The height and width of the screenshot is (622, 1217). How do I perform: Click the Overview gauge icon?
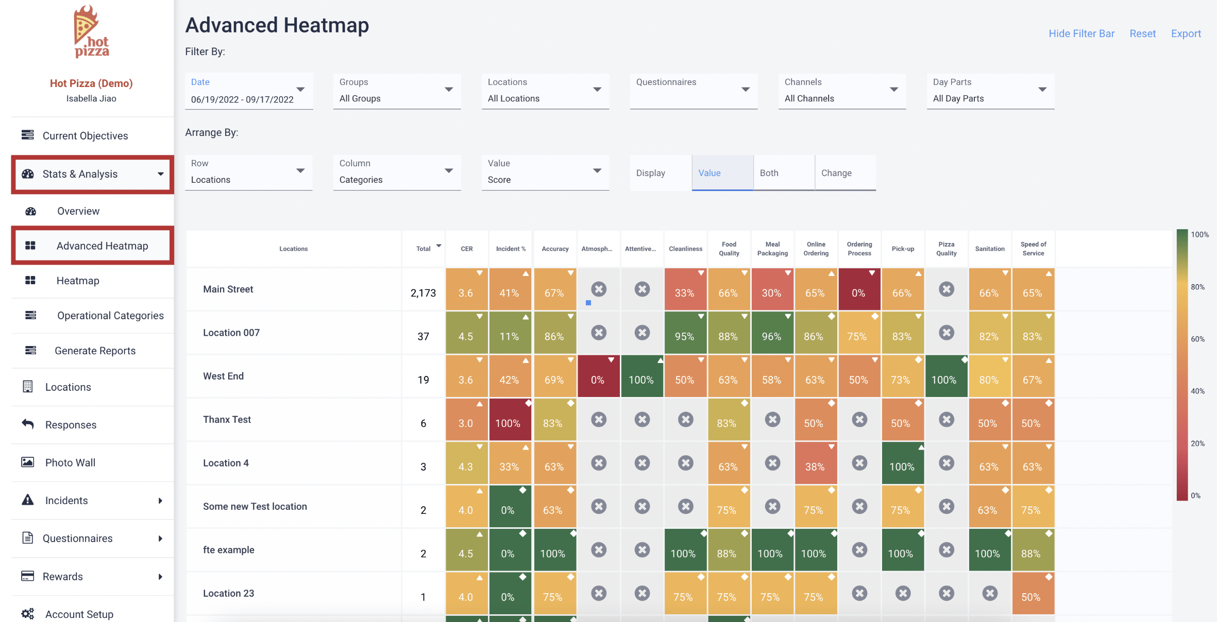pyautogui.click(x=31, y=211)
